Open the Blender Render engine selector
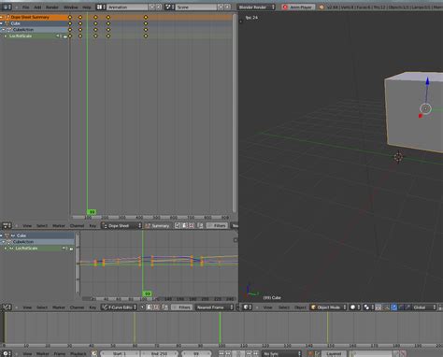Screen dimensions: 443x357 (x=256, y=7)
